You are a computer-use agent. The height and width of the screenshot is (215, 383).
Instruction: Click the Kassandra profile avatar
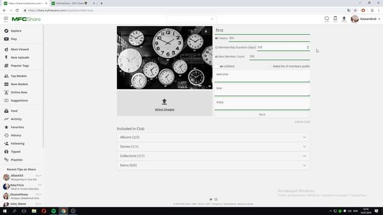coord(355,19)
